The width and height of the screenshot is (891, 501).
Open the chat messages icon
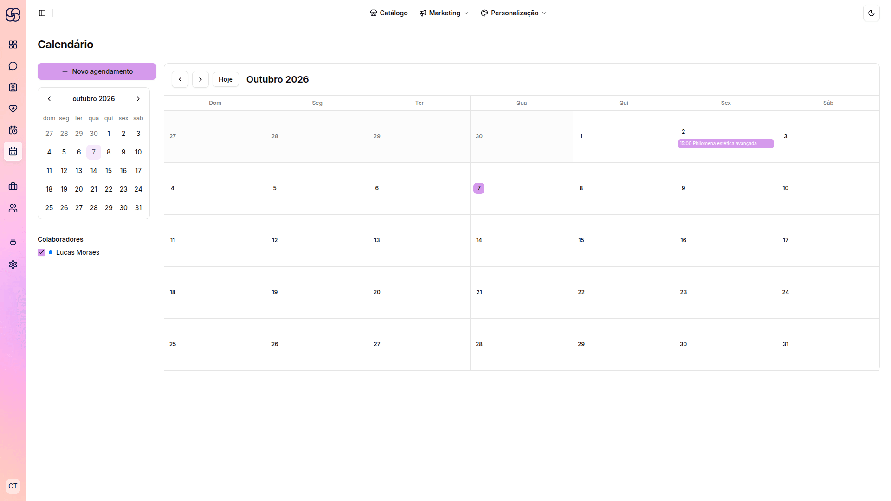coord(13,66)
